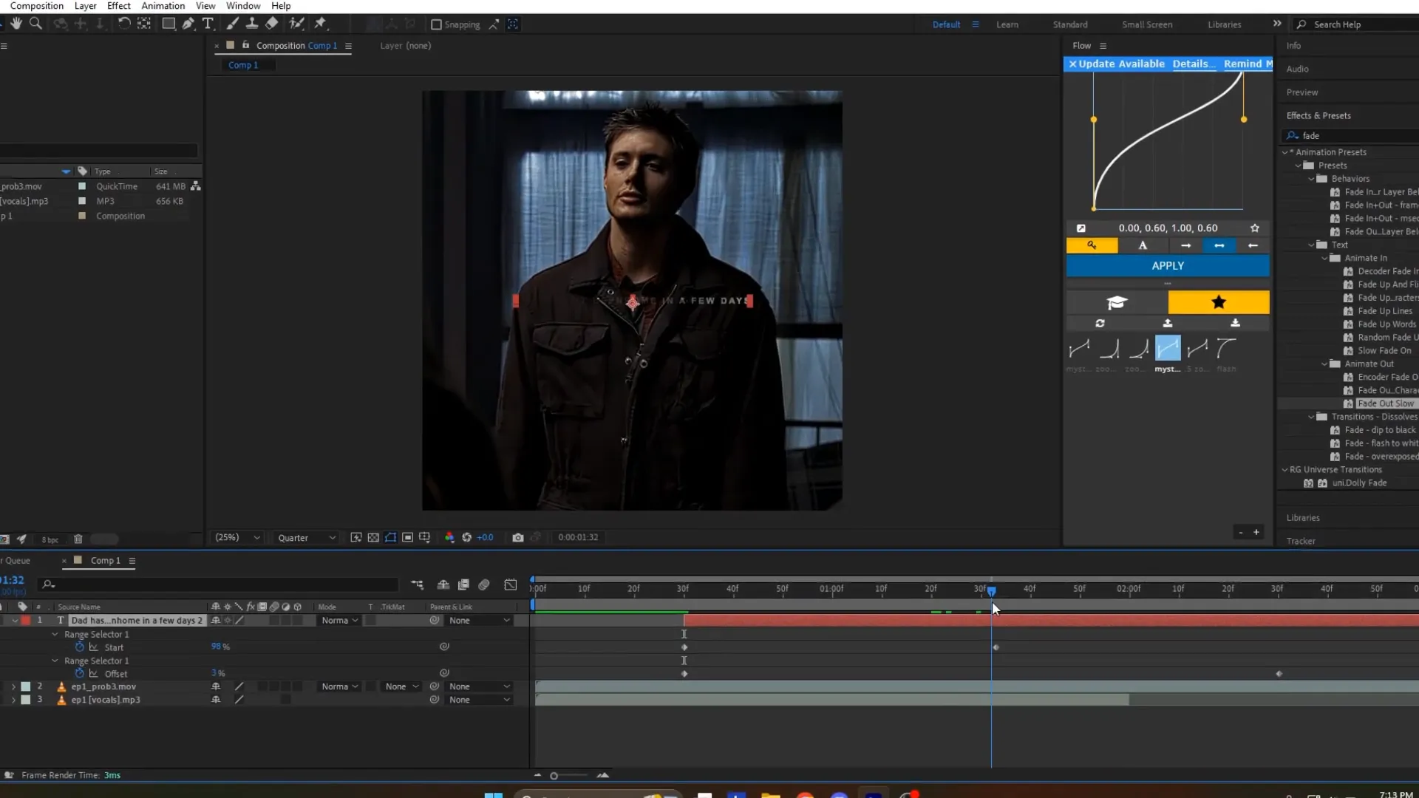Toggle graph icon next to Offset property
Image resolution: width=1419 pixels, height=798 pixels.
pos(94,674)
